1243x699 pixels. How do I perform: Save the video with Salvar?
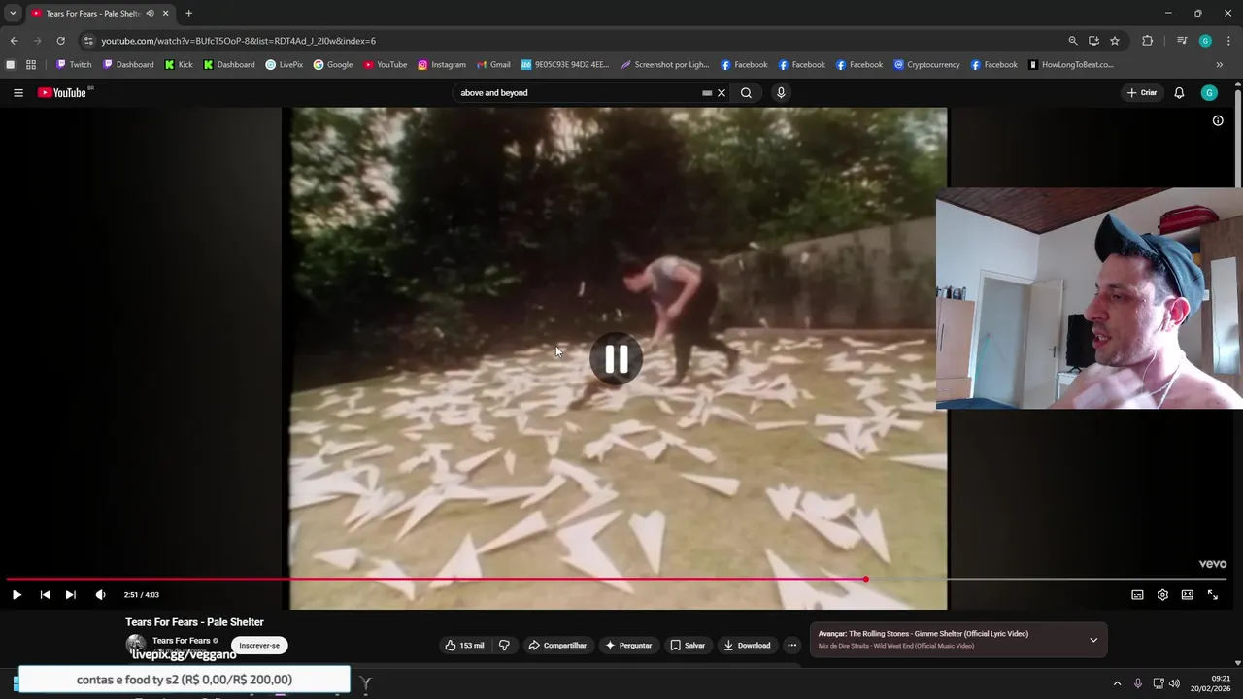(x=688, y=646)
